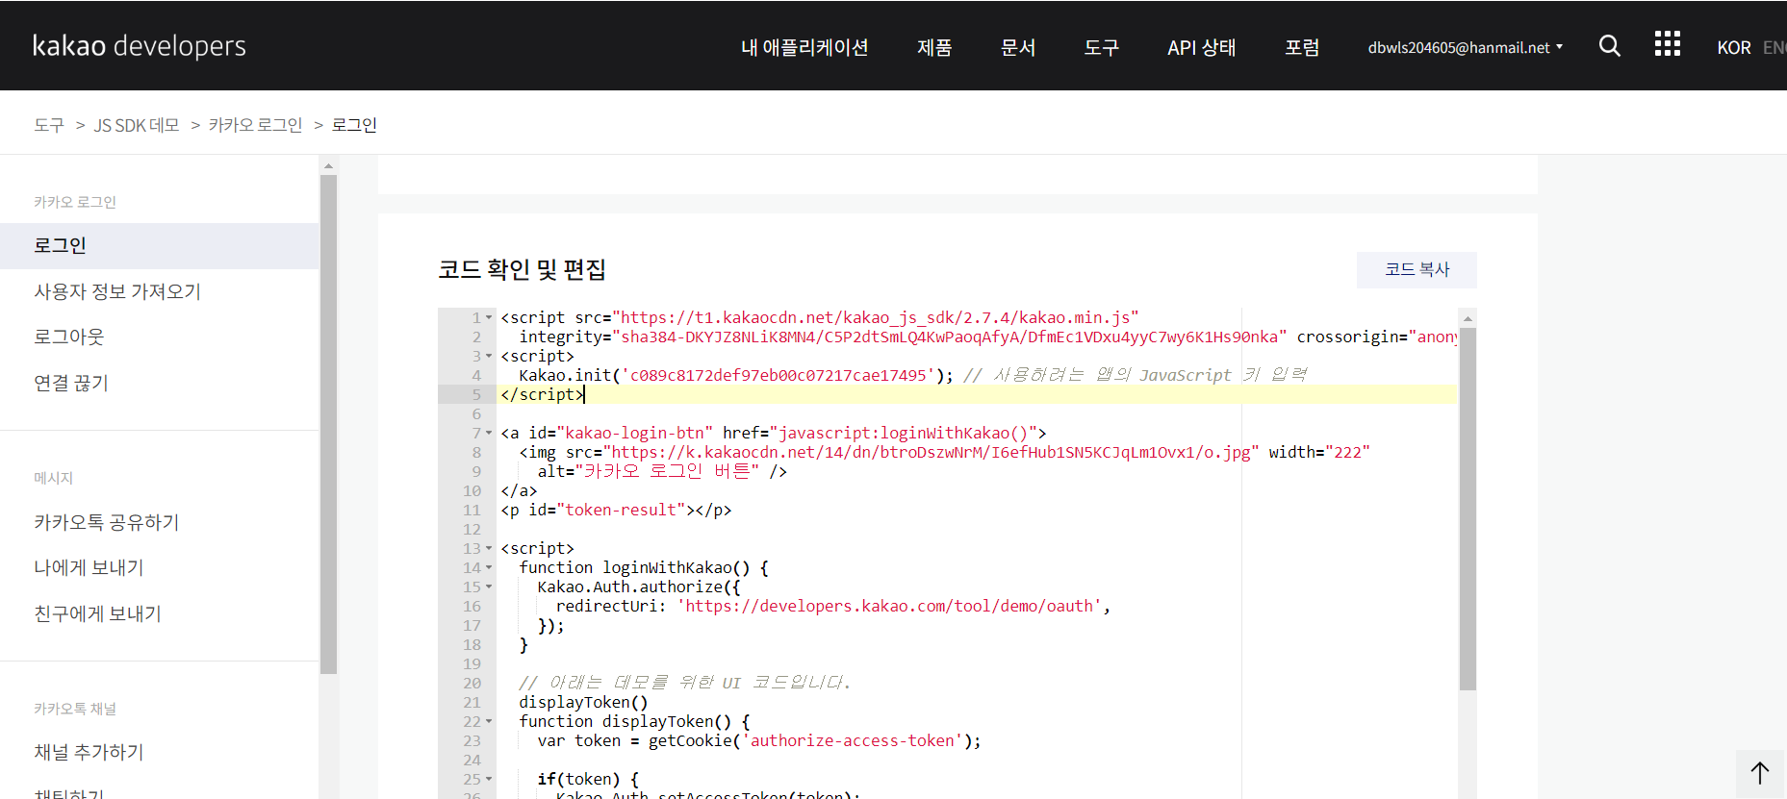Collapse code fold arrow on line 22

coord(489,721)
